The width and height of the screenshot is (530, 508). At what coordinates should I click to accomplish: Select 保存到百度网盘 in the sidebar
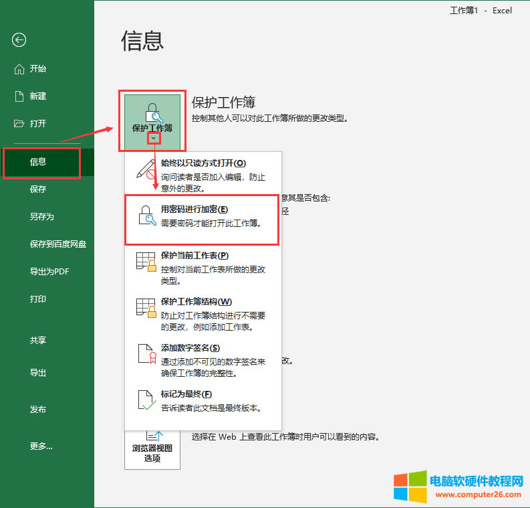tap(57, 244)
